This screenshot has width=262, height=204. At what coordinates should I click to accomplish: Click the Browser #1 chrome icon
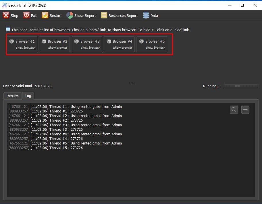click(x=11, y=41)
